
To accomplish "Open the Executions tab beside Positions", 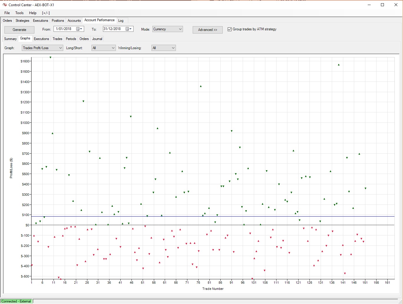I will coord(40,21).
